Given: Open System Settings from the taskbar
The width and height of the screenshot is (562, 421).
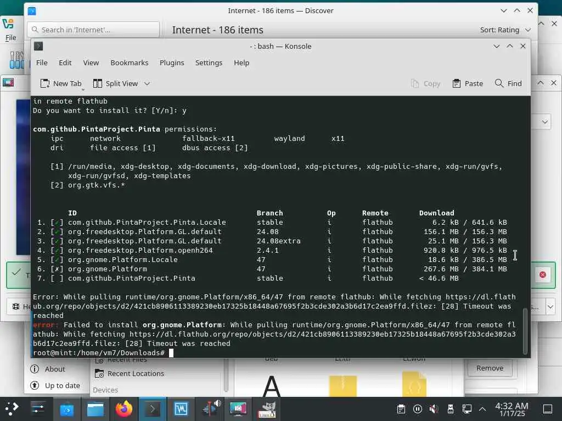Looking at the screenshot, I should coord(38,409).
